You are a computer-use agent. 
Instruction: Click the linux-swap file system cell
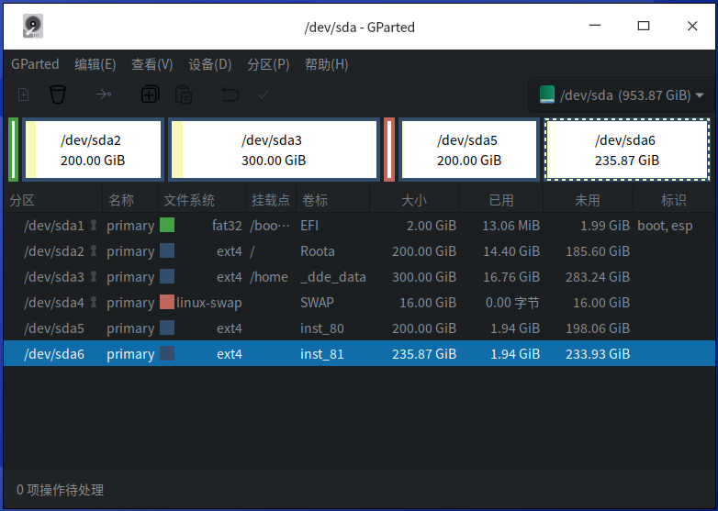208,303
